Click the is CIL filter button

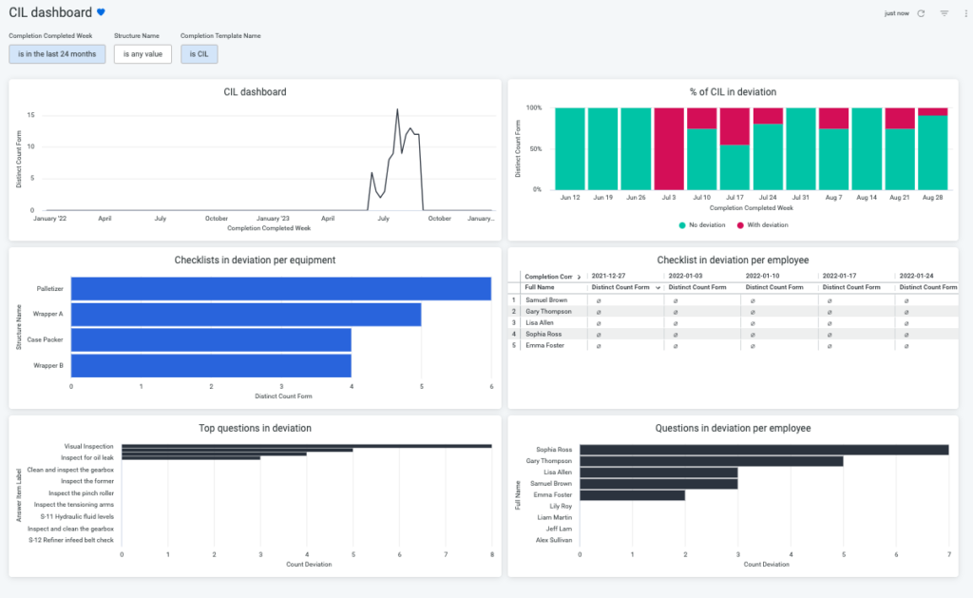click(x=199, y=54)
